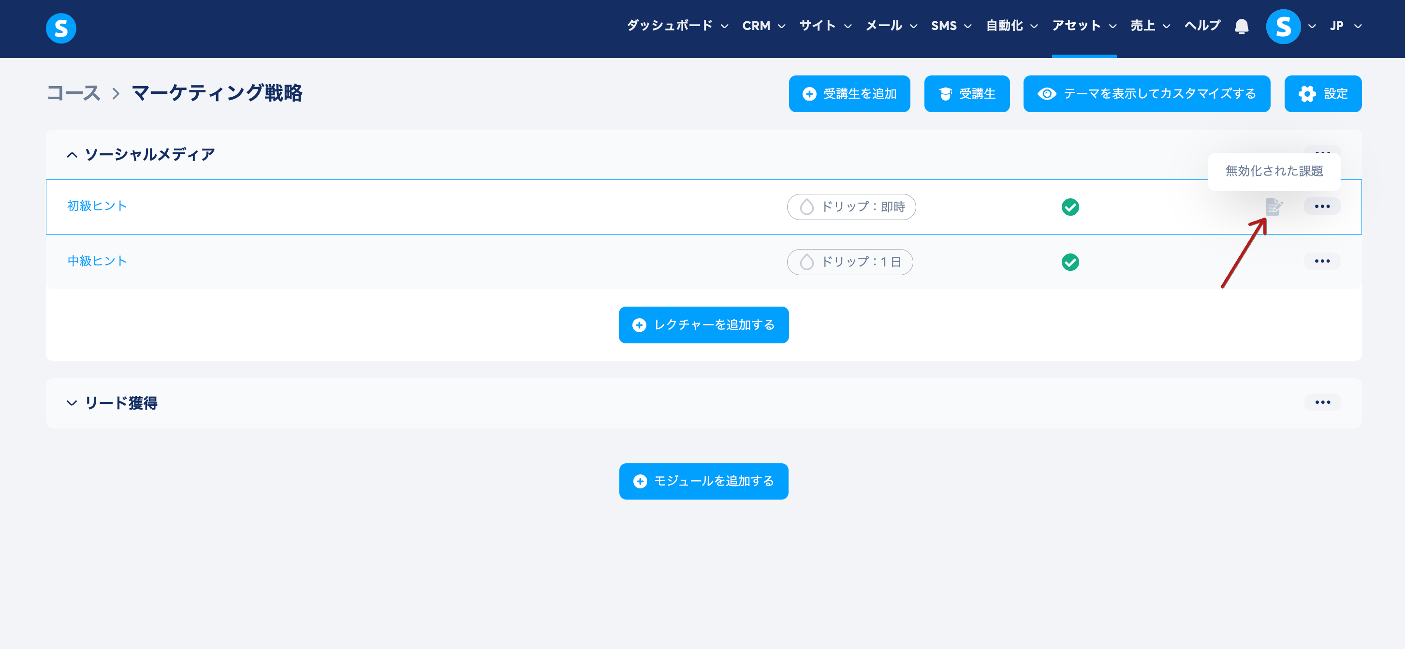Open the three-dot menu for 中級ヒント
This screenshot has height=649, width=1405.
tap(1322, 261)
